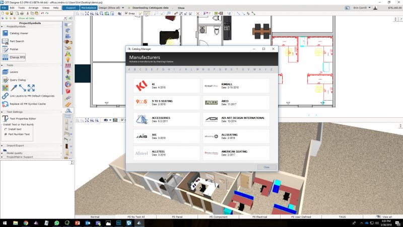Image resolution: width=403 pixels, height=227 pixels.
Task: Expand the ProjectMatrix Support section
Action: click(2, 157)
